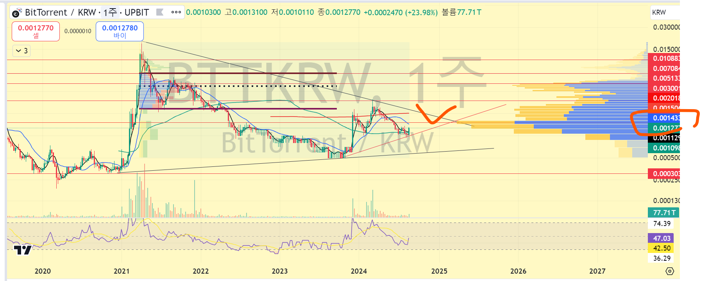Click the opening price value 0.0010300

click(x=204, y=12)
